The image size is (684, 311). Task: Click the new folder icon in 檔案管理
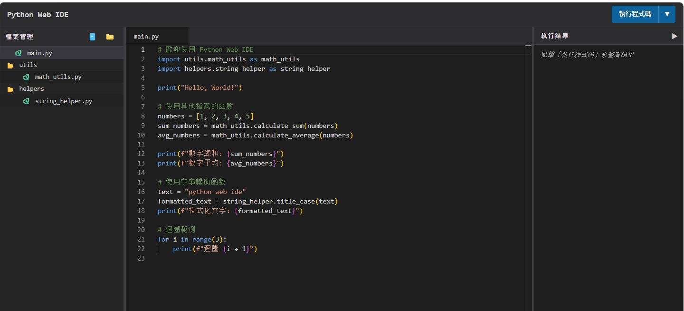click(110, 37)
